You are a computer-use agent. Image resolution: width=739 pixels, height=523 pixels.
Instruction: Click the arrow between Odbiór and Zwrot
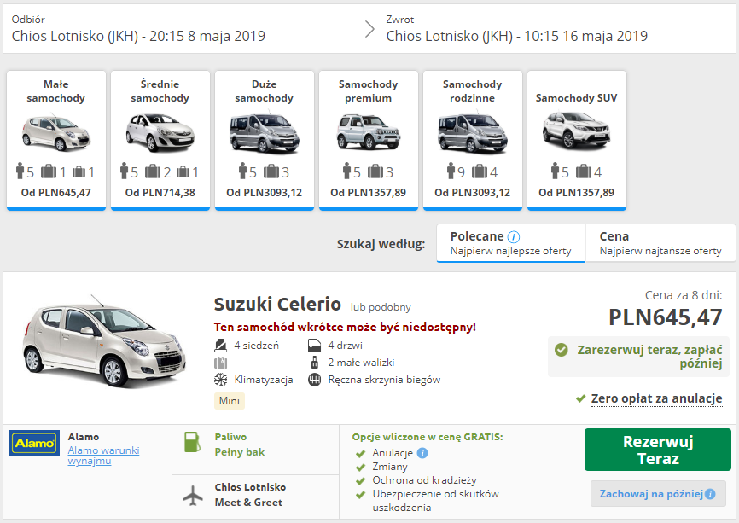(x=370, y=29)
